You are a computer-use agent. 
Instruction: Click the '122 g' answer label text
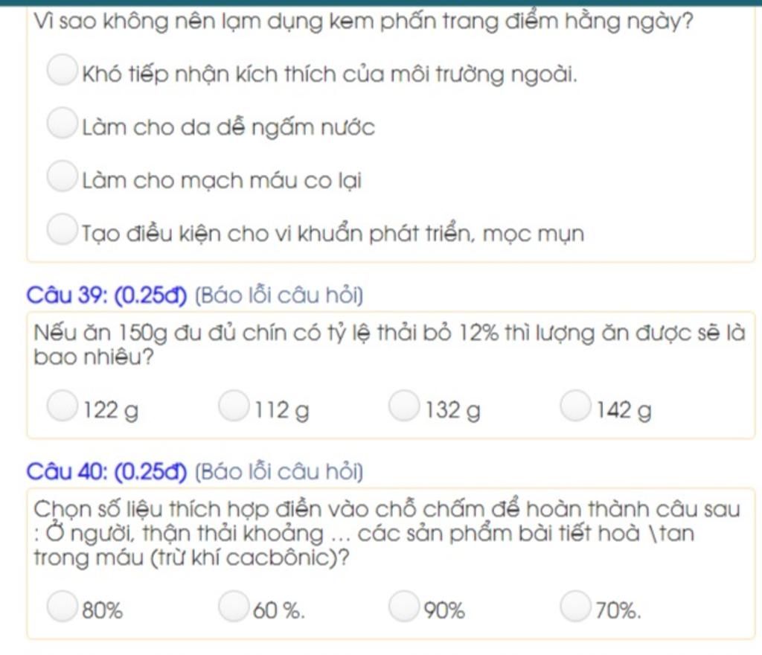(x=112, y=410)
